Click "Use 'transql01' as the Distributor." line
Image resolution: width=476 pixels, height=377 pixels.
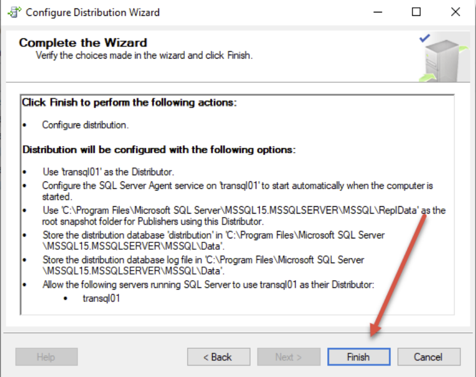click(x=108, y=172)
